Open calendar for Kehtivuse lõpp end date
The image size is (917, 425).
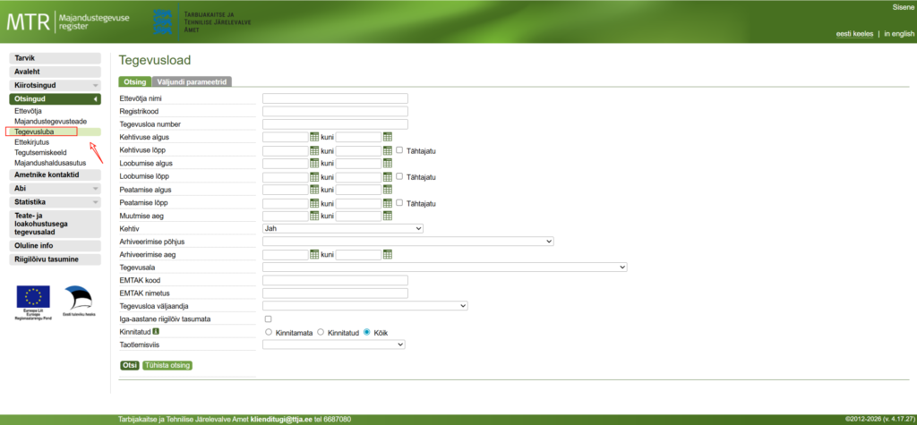click(388, 150)
